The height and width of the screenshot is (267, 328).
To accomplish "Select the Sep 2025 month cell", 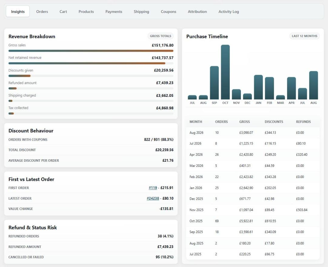I will (x=196, y=232).
